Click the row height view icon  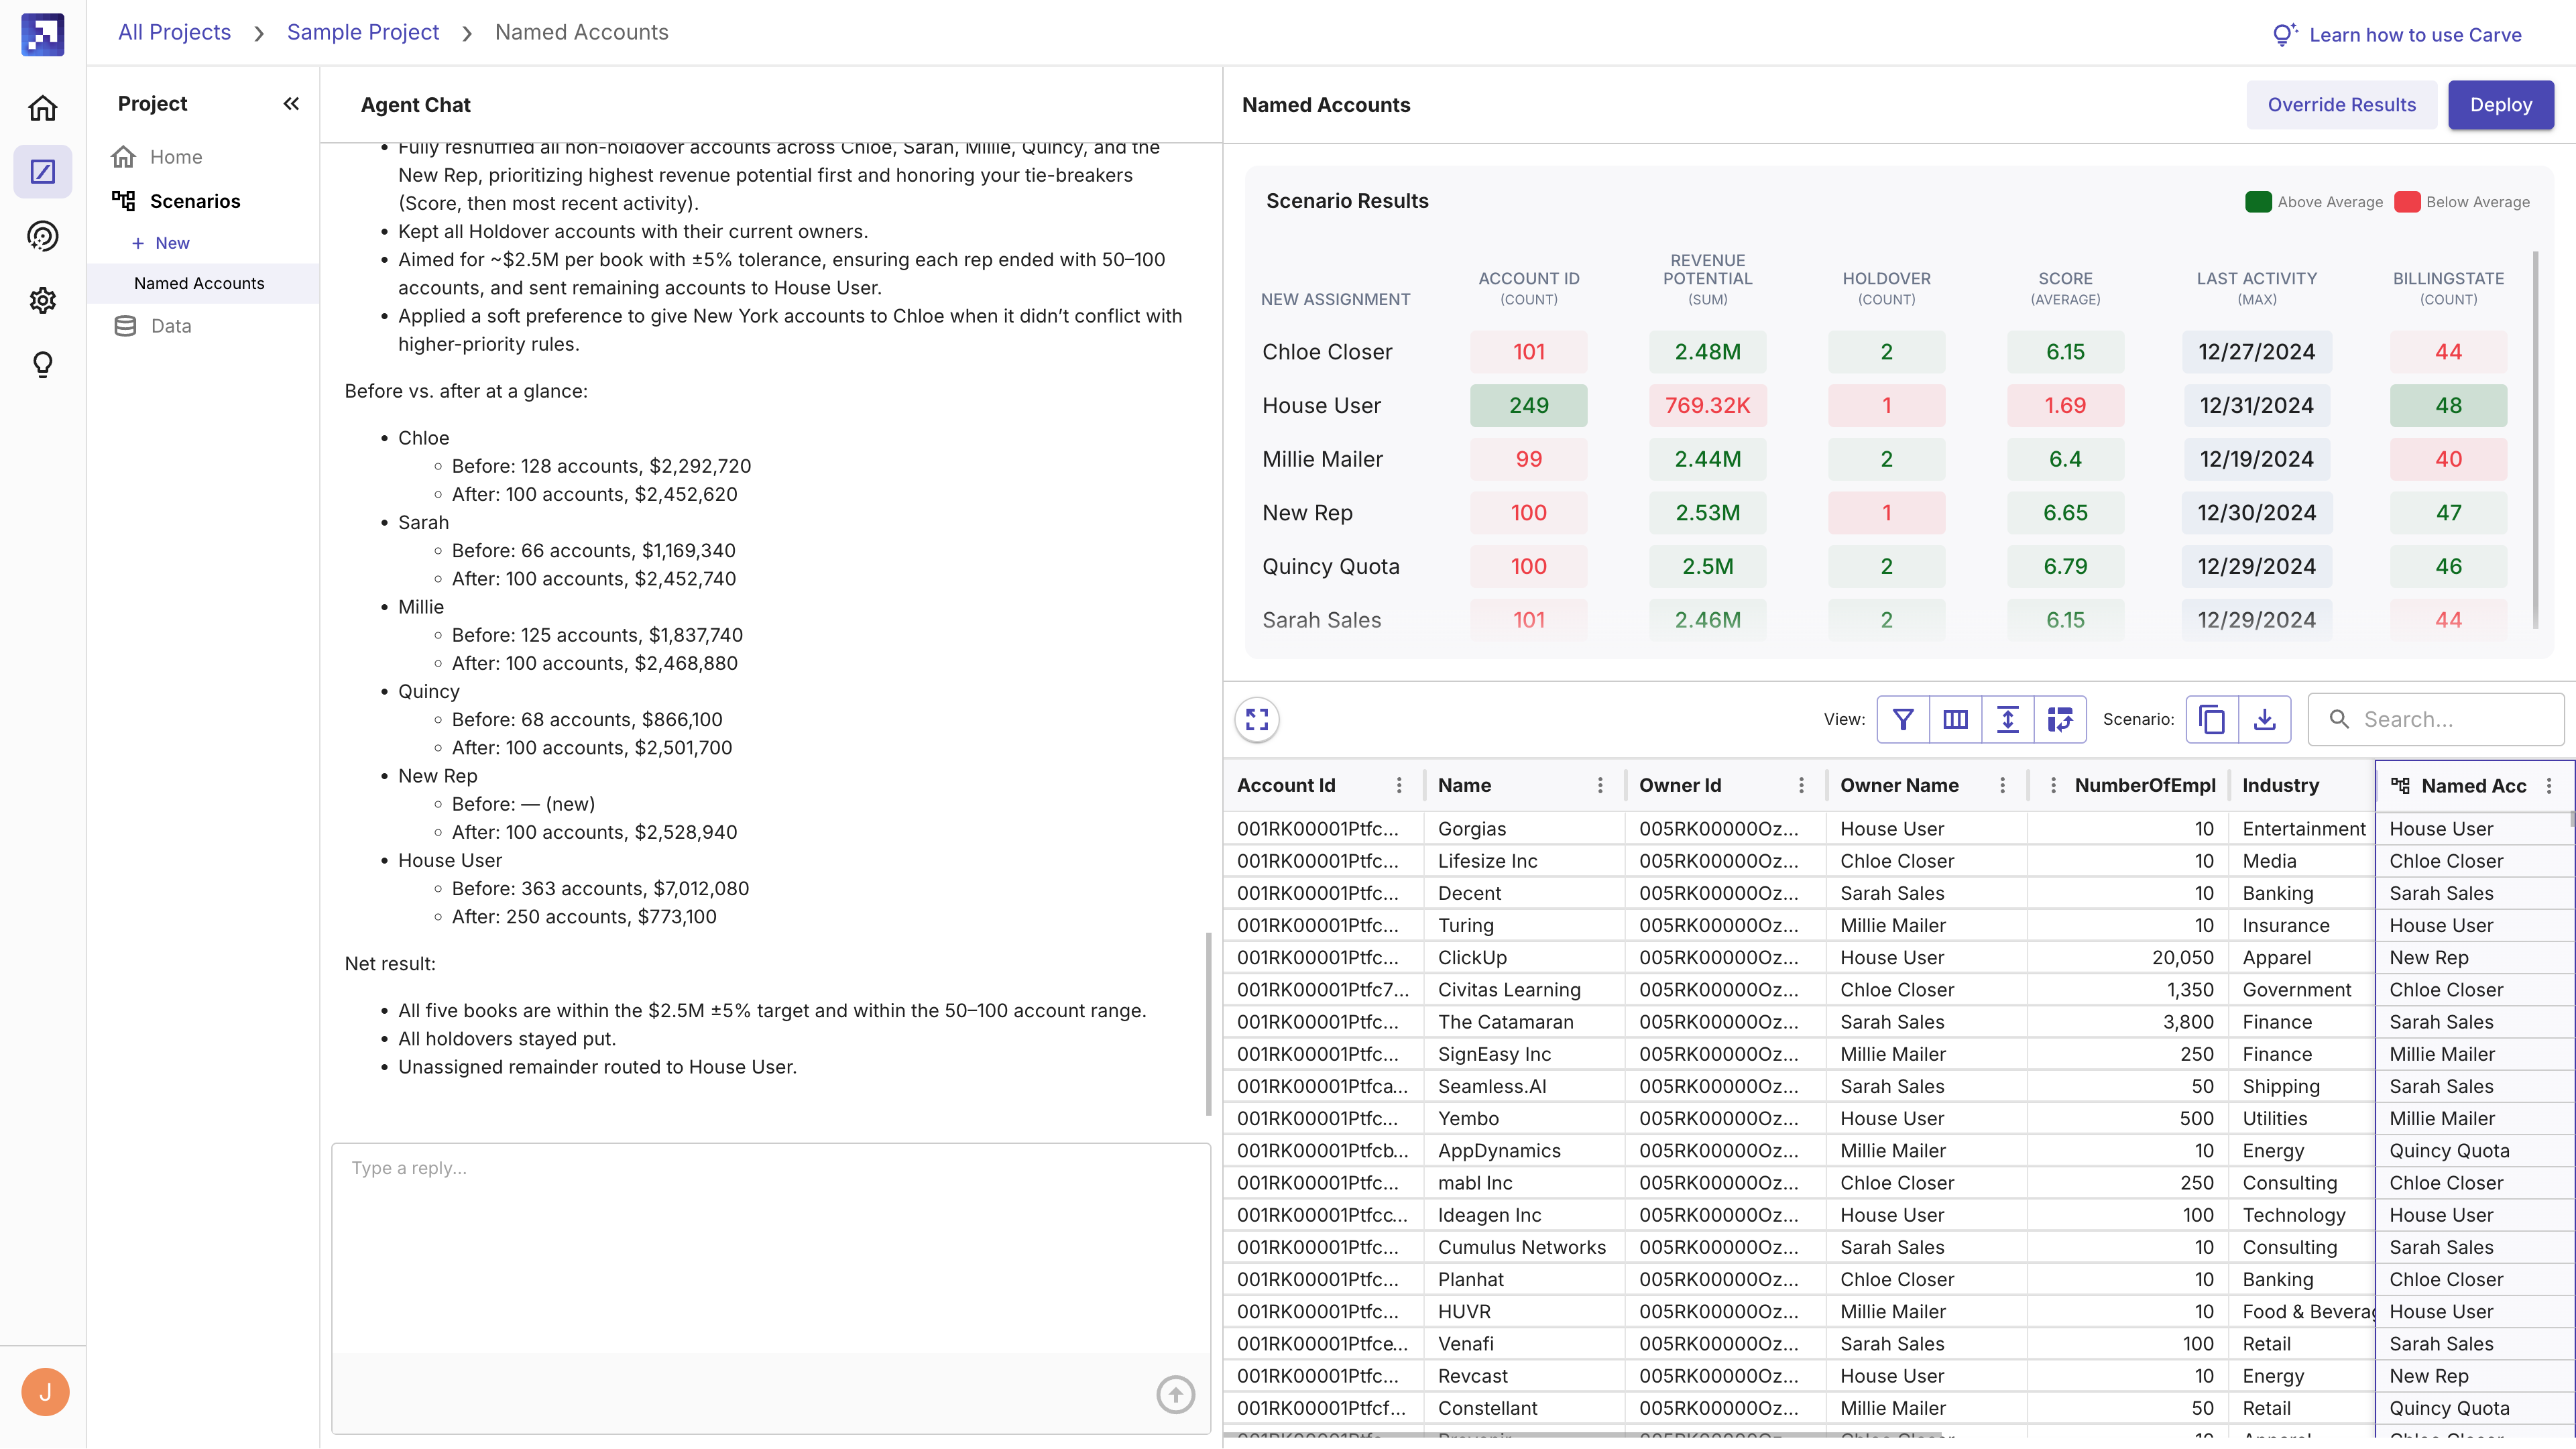click(2007, 719)
